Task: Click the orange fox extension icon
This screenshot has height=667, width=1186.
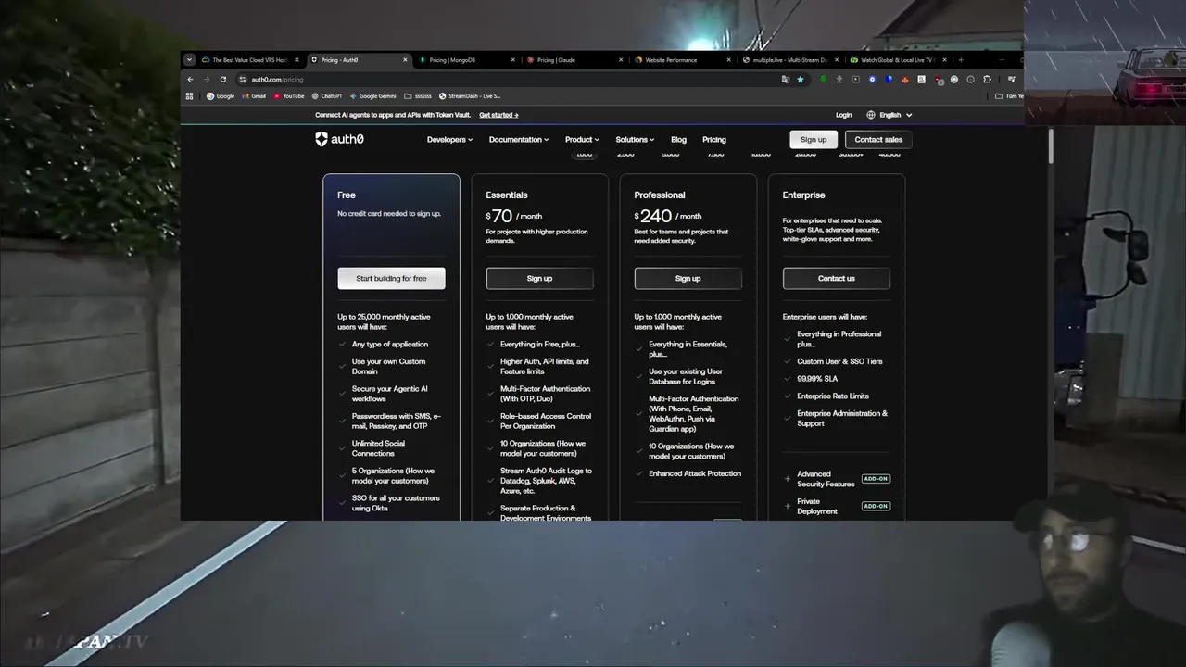Action: (x=905, y=79)
